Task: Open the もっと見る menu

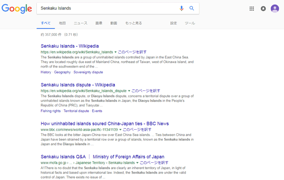Action: (x=134, y=23)
